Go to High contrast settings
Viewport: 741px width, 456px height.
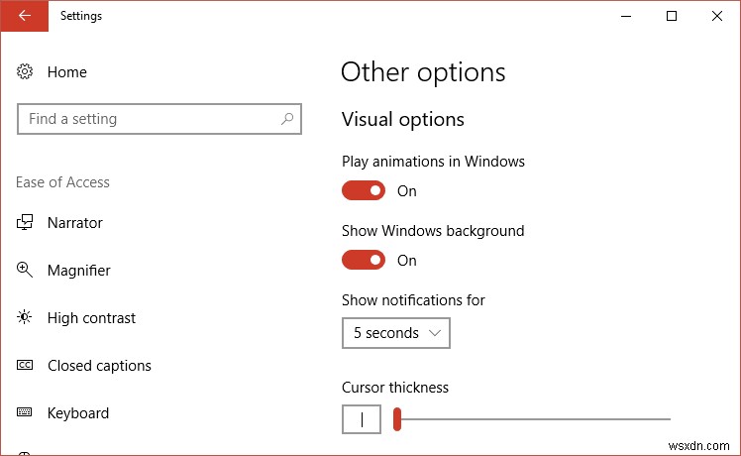click(x=91, y=318)
